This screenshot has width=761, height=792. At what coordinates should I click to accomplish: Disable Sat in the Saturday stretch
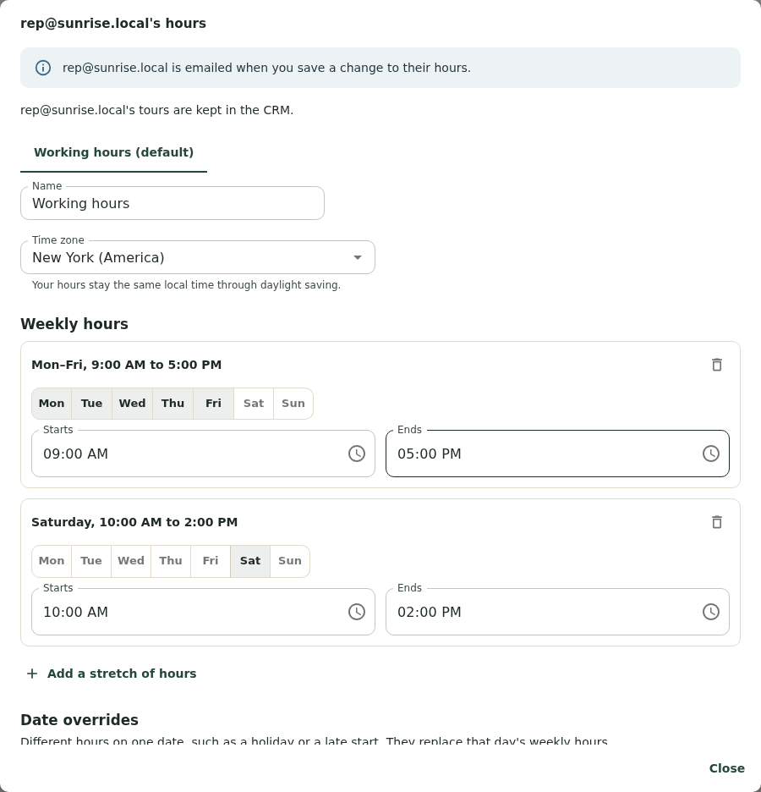[x=250, y=561]
